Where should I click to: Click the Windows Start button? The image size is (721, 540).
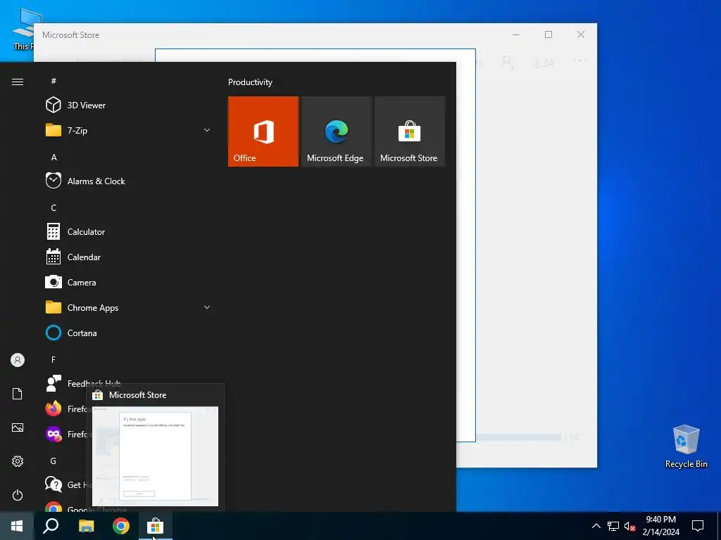click(x=17, y=526)
